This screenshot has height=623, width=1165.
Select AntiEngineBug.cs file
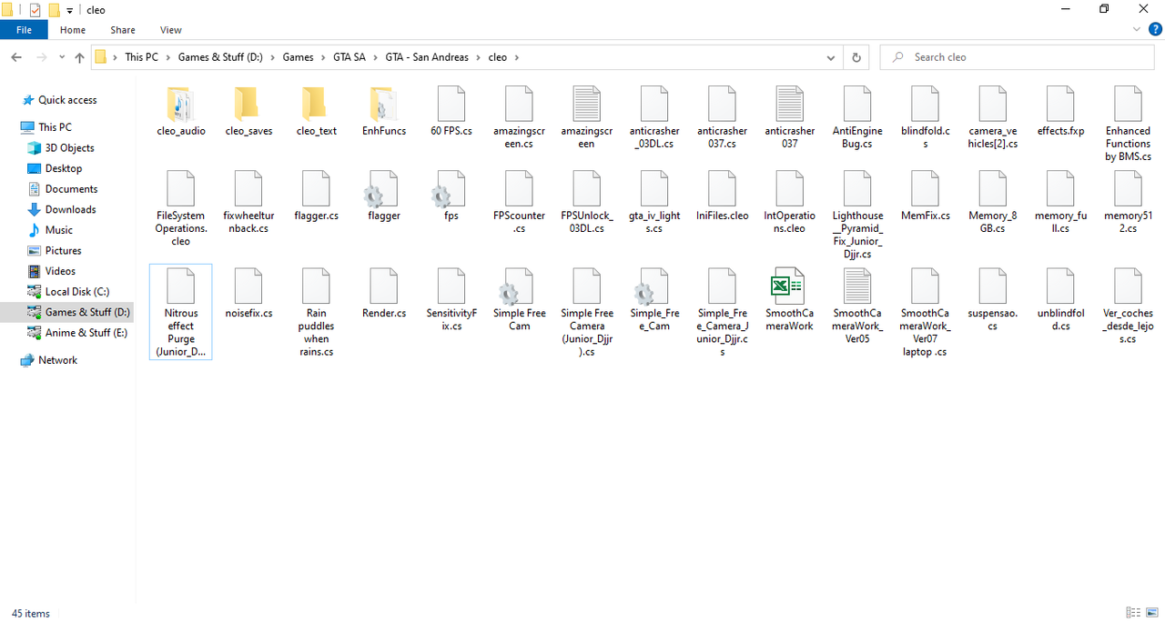click(857, 117)
